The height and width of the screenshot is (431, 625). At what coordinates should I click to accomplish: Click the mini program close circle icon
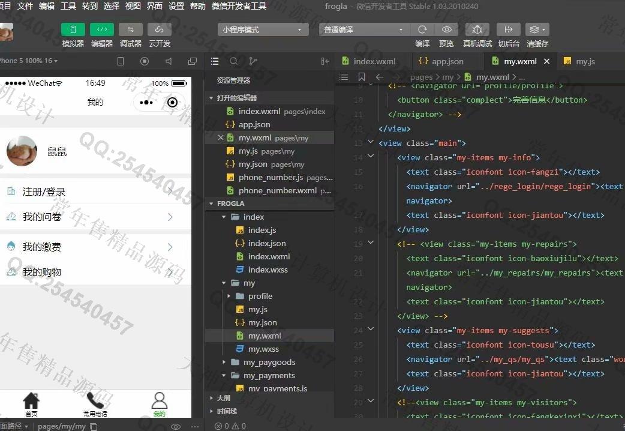(x=172, y=103)
